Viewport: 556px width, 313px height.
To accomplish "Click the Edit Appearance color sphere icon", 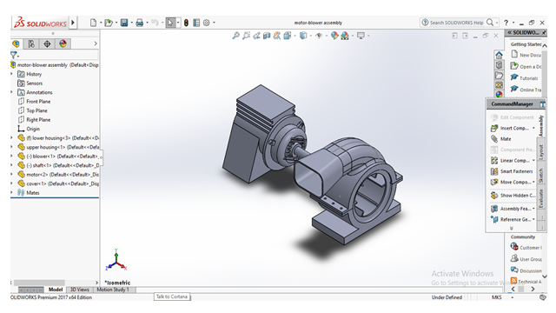I will click(334, 36).
